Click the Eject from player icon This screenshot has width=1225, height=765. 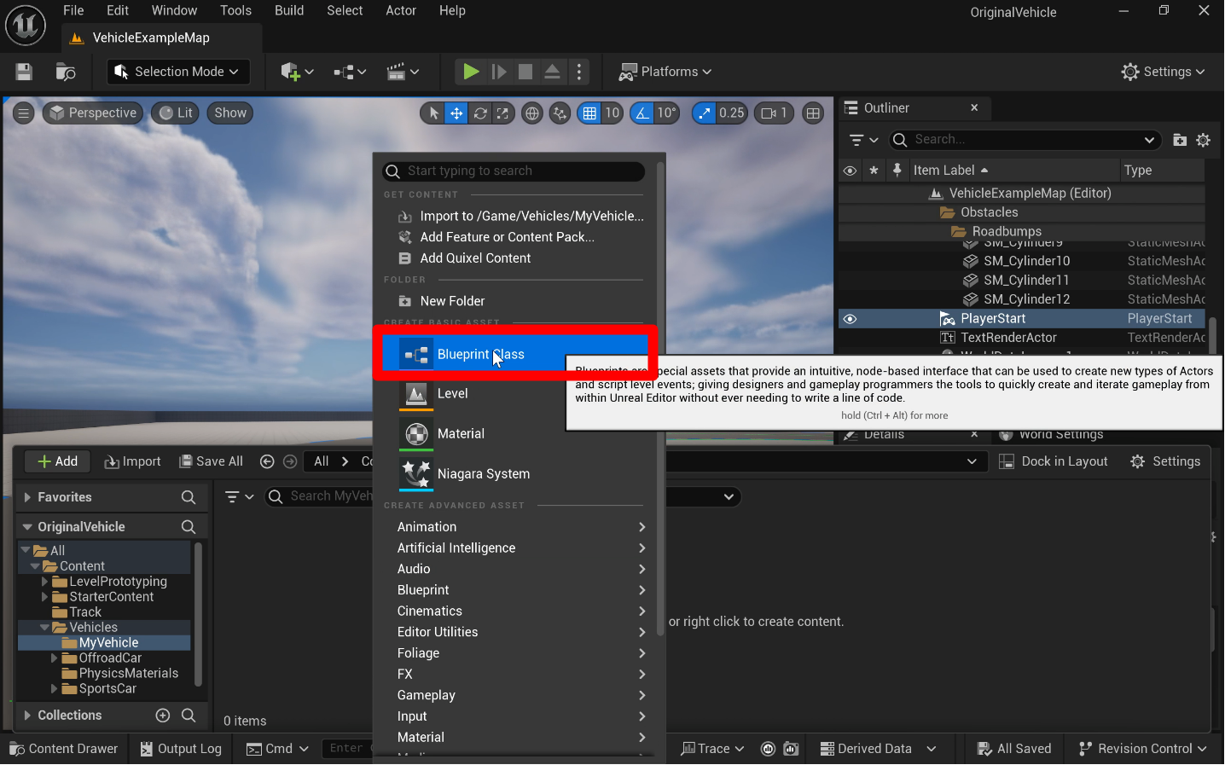point(553,72)
